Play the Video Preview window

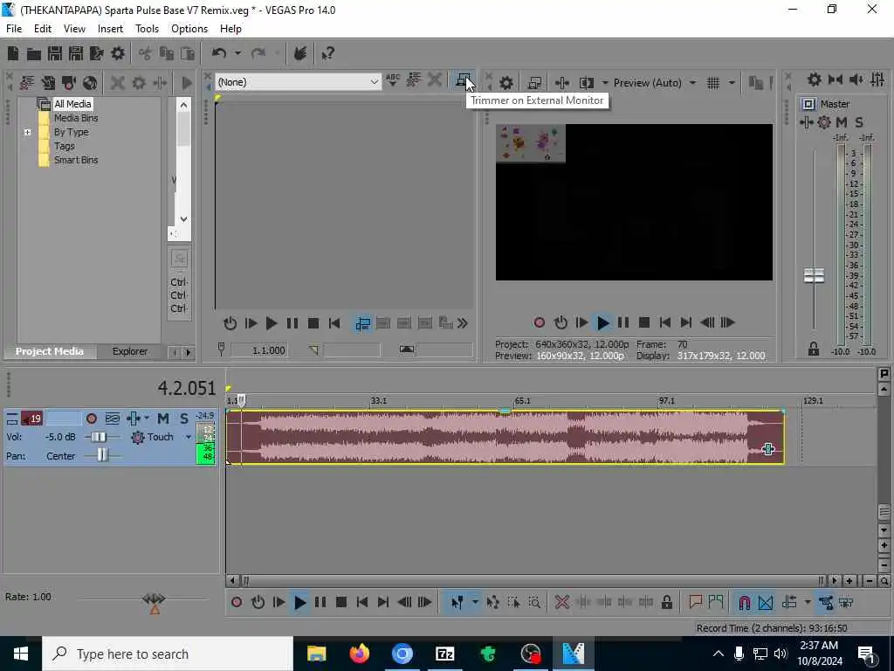coord(602,323)
